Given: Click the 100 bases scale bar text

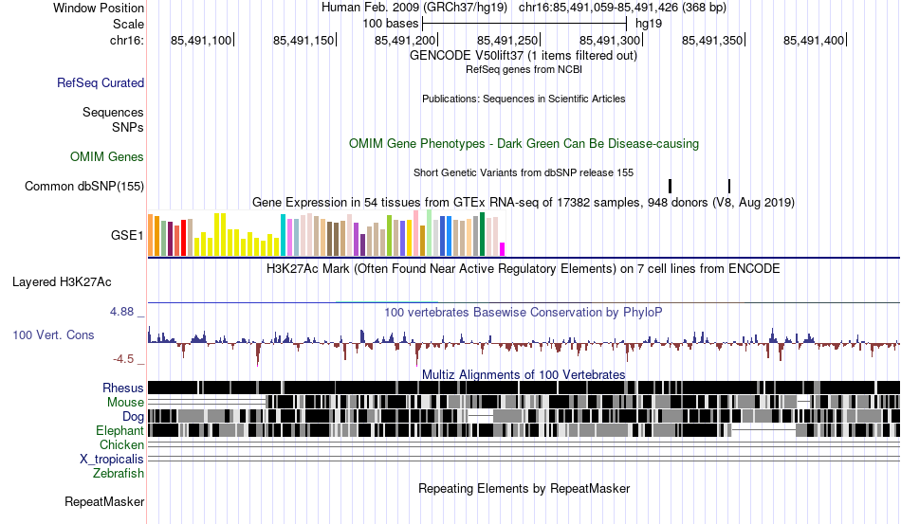Looking at the screenshot, I should point(391,24).
